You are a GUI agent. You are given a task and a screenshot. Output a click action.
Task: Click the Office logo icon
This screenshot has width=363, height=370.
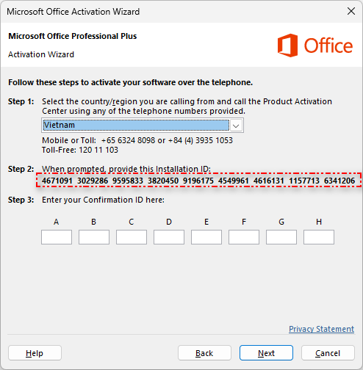(x=287, y=46)
